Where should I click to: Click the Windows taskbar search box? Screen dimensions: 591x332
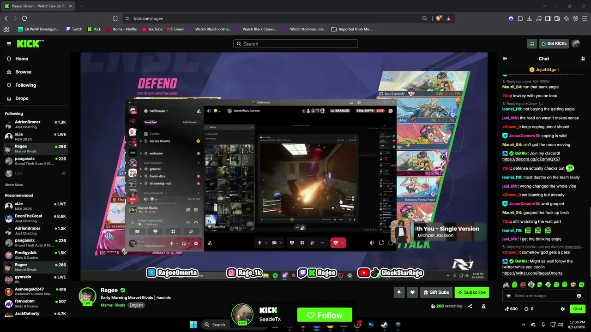click(x=215, y=325)
